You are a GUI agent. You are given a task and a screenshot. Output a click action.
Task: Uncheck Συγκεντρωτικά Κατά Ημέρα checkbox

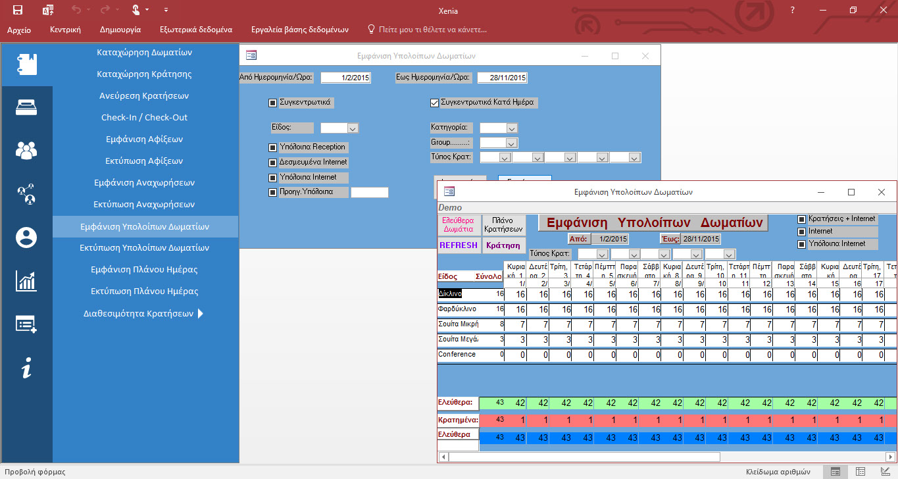[434, 103]
